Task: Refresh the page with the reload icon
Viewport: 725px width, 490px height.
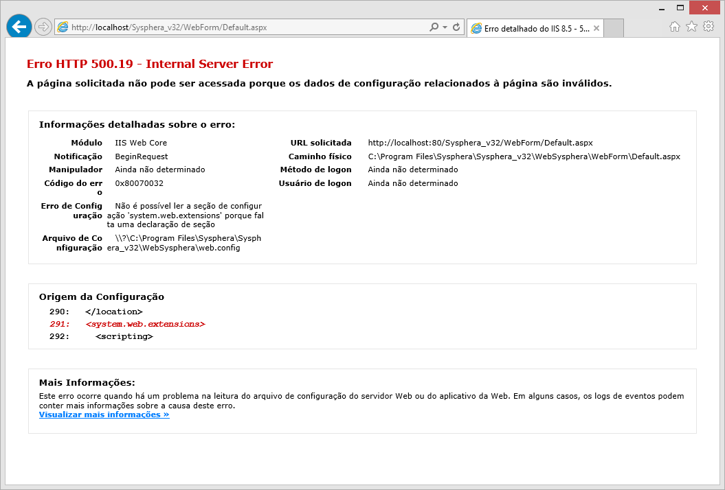Action: pos(456,27)
